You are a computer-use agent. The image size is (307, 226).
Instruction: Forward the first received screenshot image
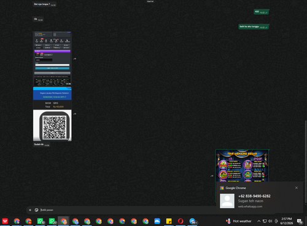tap(75, 59)
